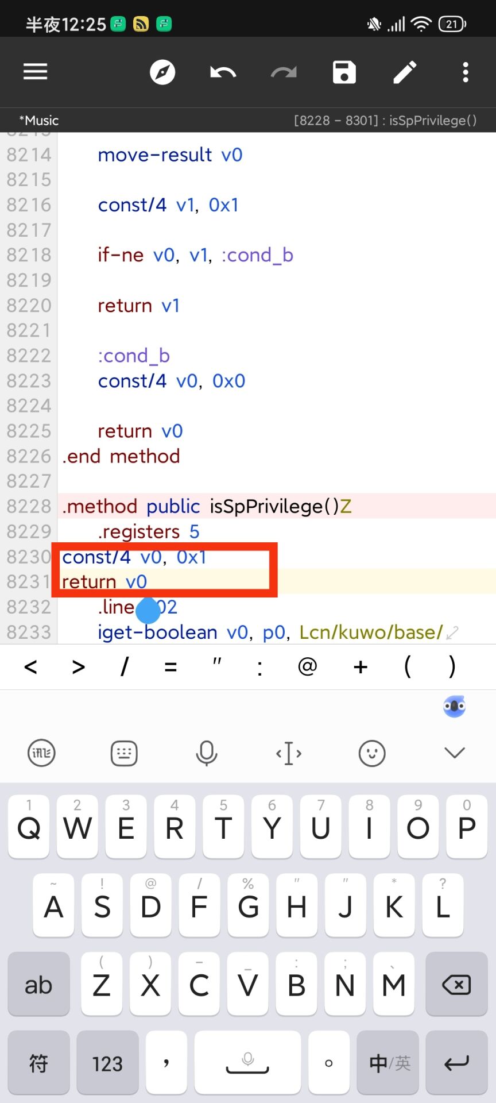Tap the keyboard microphone voice input icon

pos(207,753)
